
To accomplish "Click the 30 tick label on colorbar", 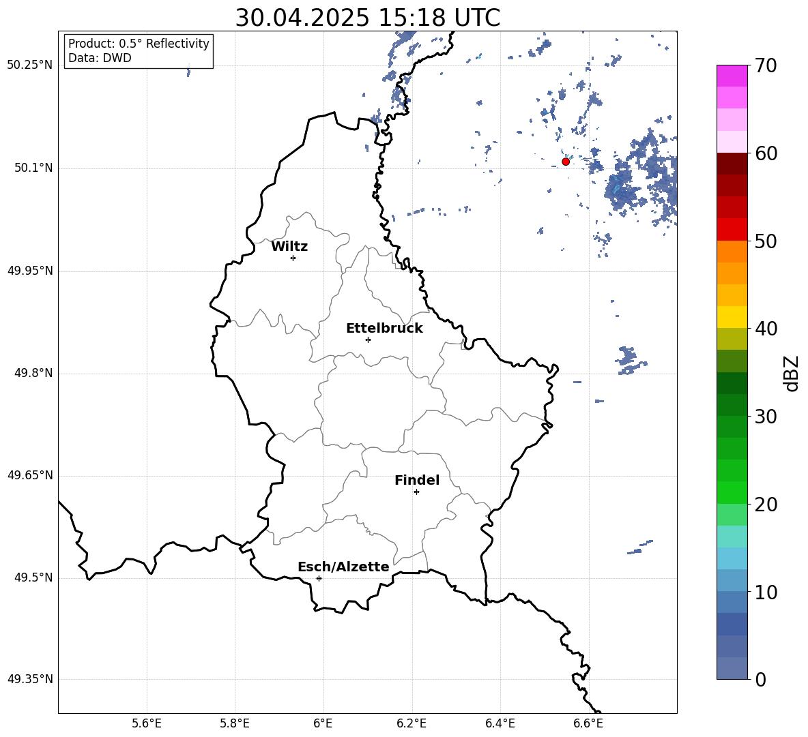I will (x=766, y=417).
